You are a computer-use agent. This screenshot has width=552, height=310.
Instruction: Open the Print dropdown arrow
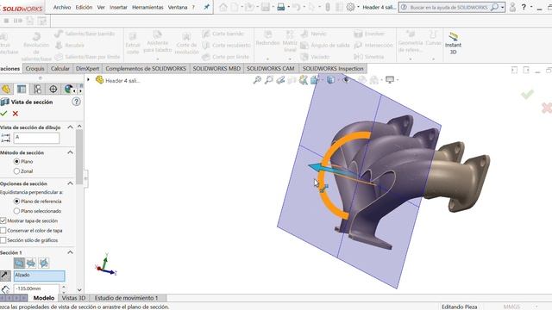coord(288,7)
